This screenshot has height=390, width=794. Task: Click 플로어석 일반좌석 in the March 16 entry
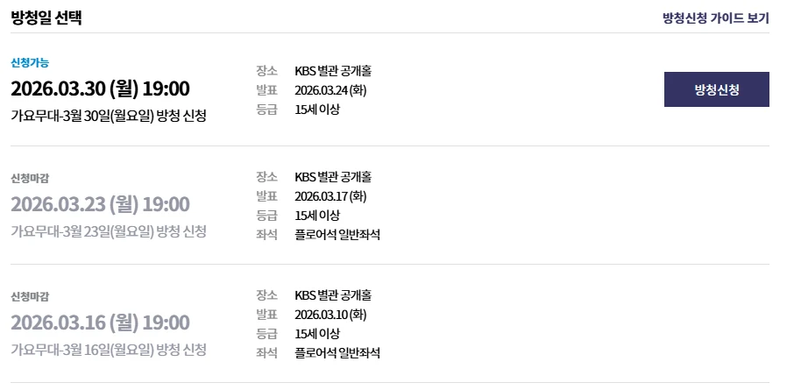(x=337, y=353)
